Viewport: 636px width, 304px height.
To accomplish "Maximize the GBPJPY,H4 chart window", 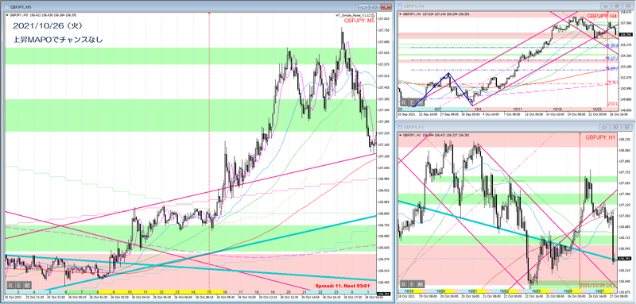I will click(x=617, y=6).
